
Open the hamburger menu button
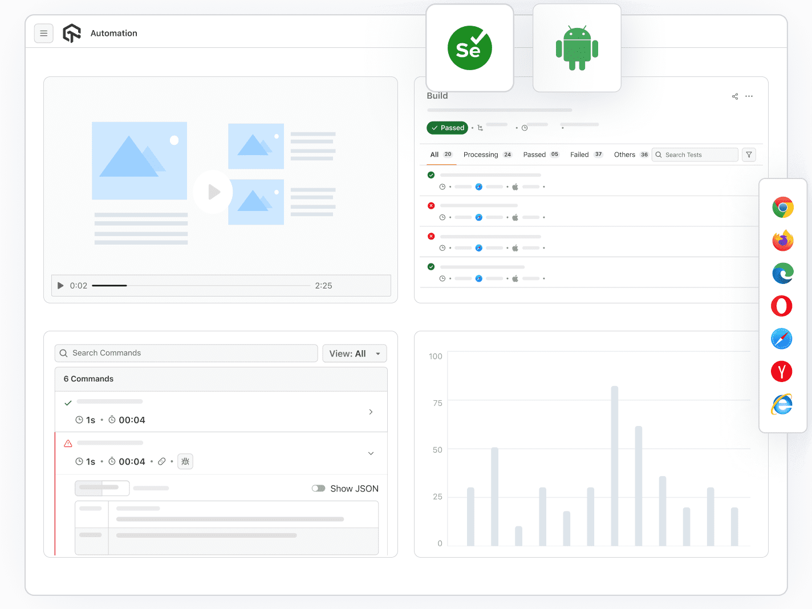(x=44, y=33)
